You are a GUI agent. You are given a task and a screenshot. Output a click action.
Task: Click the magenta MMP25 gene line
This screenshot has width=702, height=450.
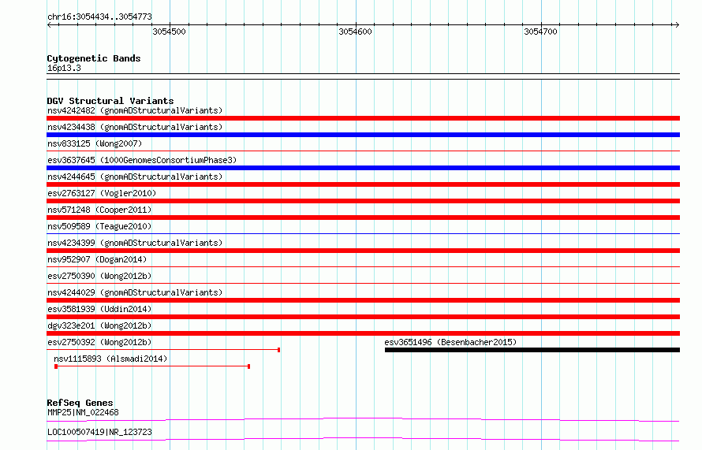click(363, 419)
